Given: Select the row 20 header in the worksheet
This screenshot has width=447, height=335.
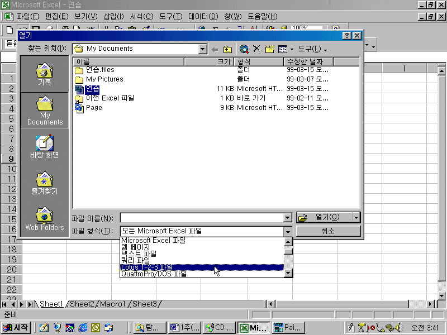Looking at the screenshot, I should [11, 270].
